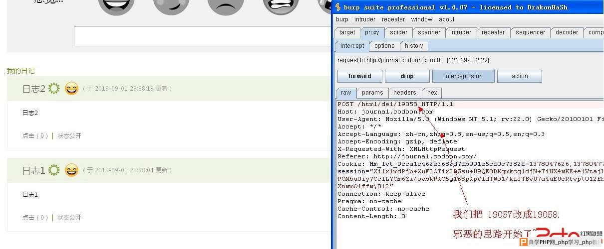Switch to the sequencer tab
The width and height of the screenshot is (604, 249).
[531, 32]
